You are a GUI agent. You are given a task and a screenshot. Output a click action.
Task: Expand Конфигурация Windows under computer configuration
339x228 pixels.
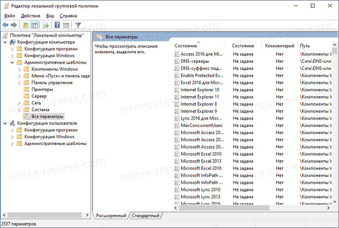point(12,56)
